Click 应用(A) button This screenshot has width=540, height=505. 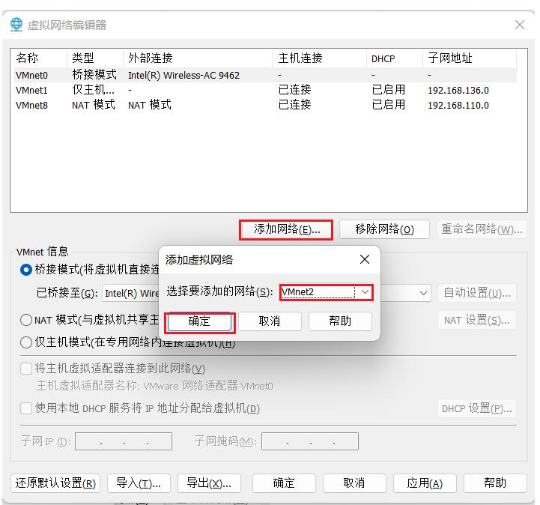coord(425,483)
